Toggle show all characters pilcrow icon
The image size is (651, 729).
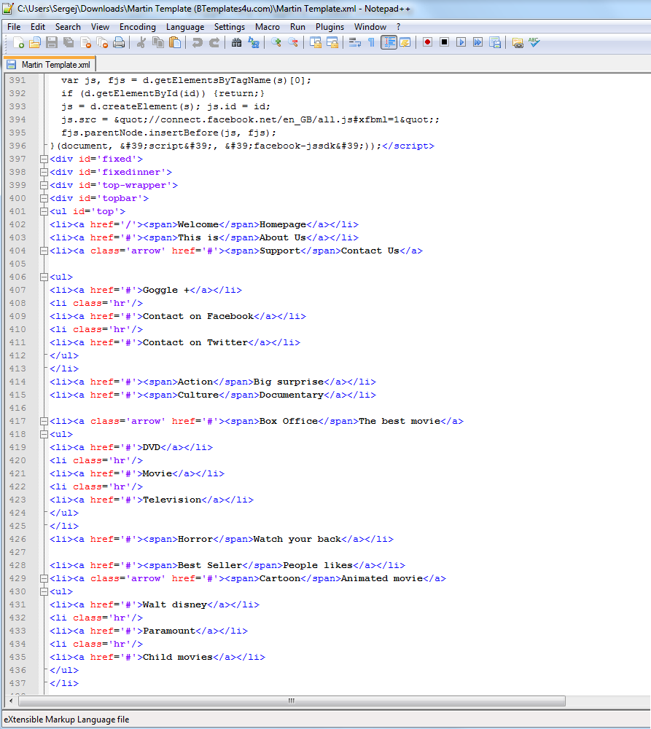click(x=371, y=43)
